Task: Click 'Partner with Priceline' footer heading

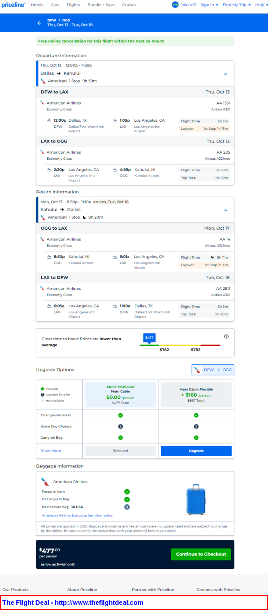Action: 153,590
